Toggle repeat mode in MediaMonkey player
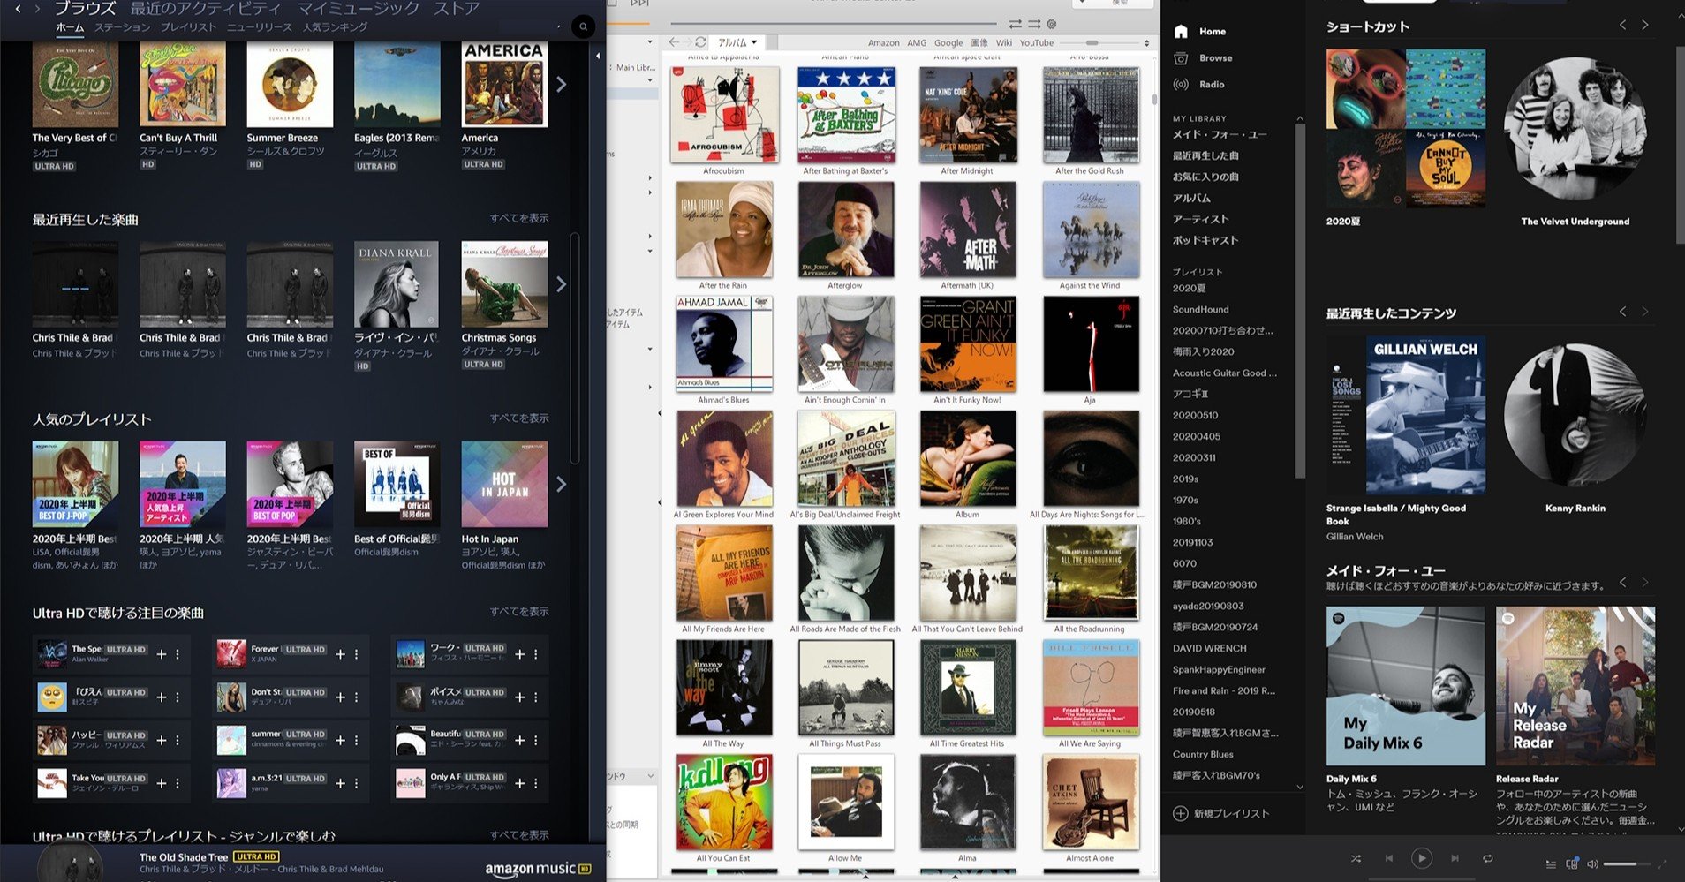This screenshot has height=882, width=1685. pyautogui.click(x=1016, y=24)
